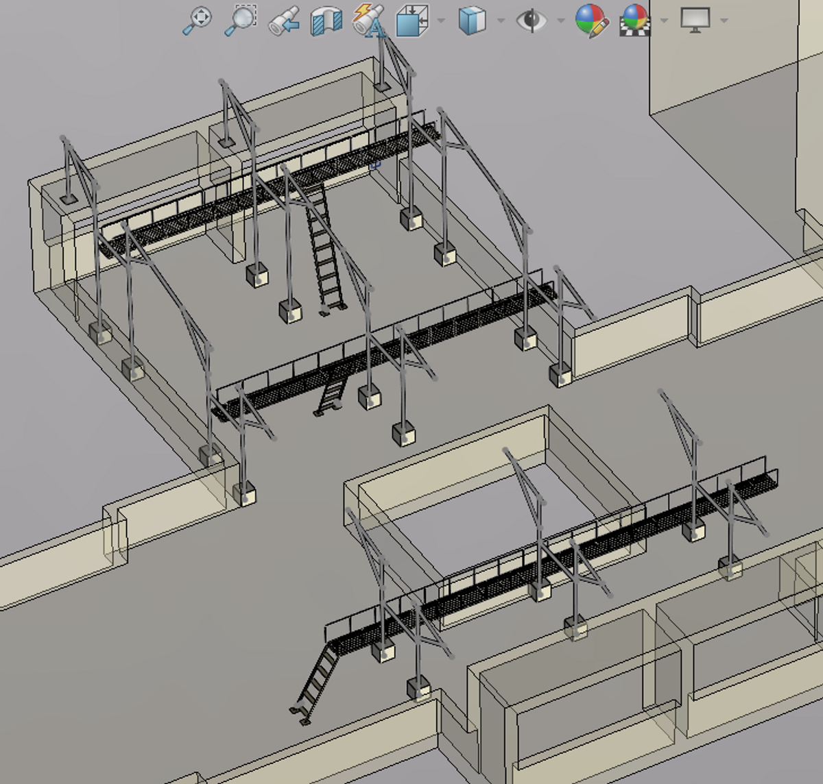The image size is (823, 784).
Task: Open Dynamic Annotation Views binoculars icon
Action: pyautogui.click(x=369, y=21)
